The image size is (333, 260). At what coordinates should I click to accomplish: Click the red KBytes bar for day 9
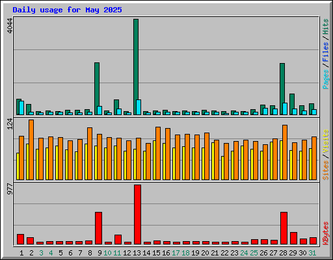98,228
